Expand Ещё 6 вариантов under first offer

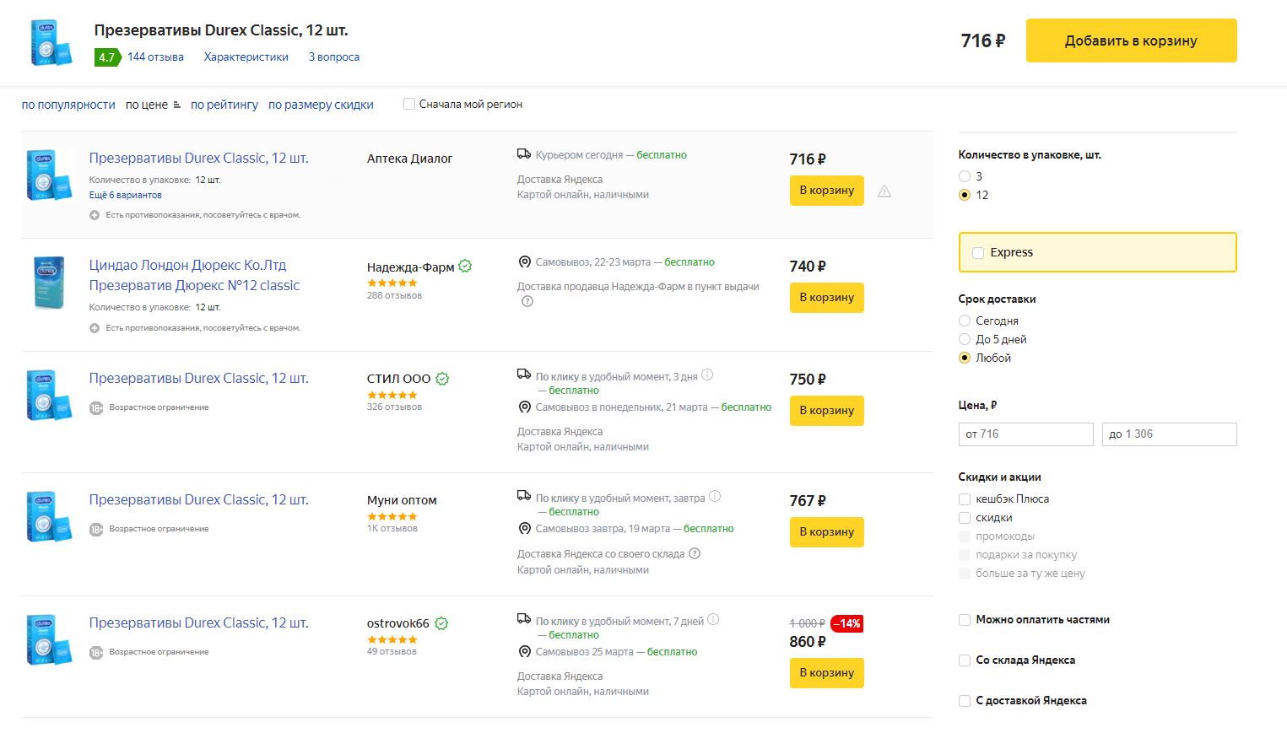pyautogui.click(x=126, y=195)
